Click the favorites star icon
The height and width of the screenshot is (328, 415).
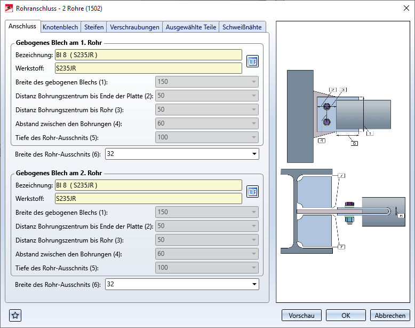(x=15, y=315)
